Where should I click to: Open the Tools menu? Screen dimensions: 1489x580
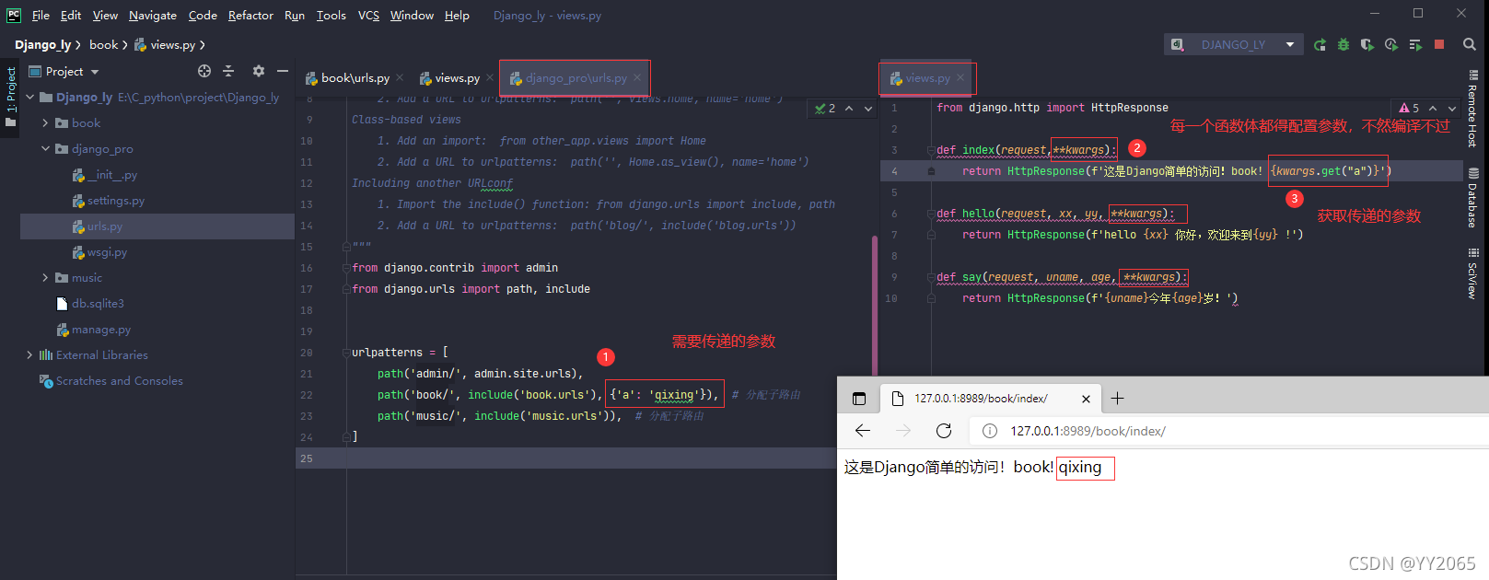point(332,15)
